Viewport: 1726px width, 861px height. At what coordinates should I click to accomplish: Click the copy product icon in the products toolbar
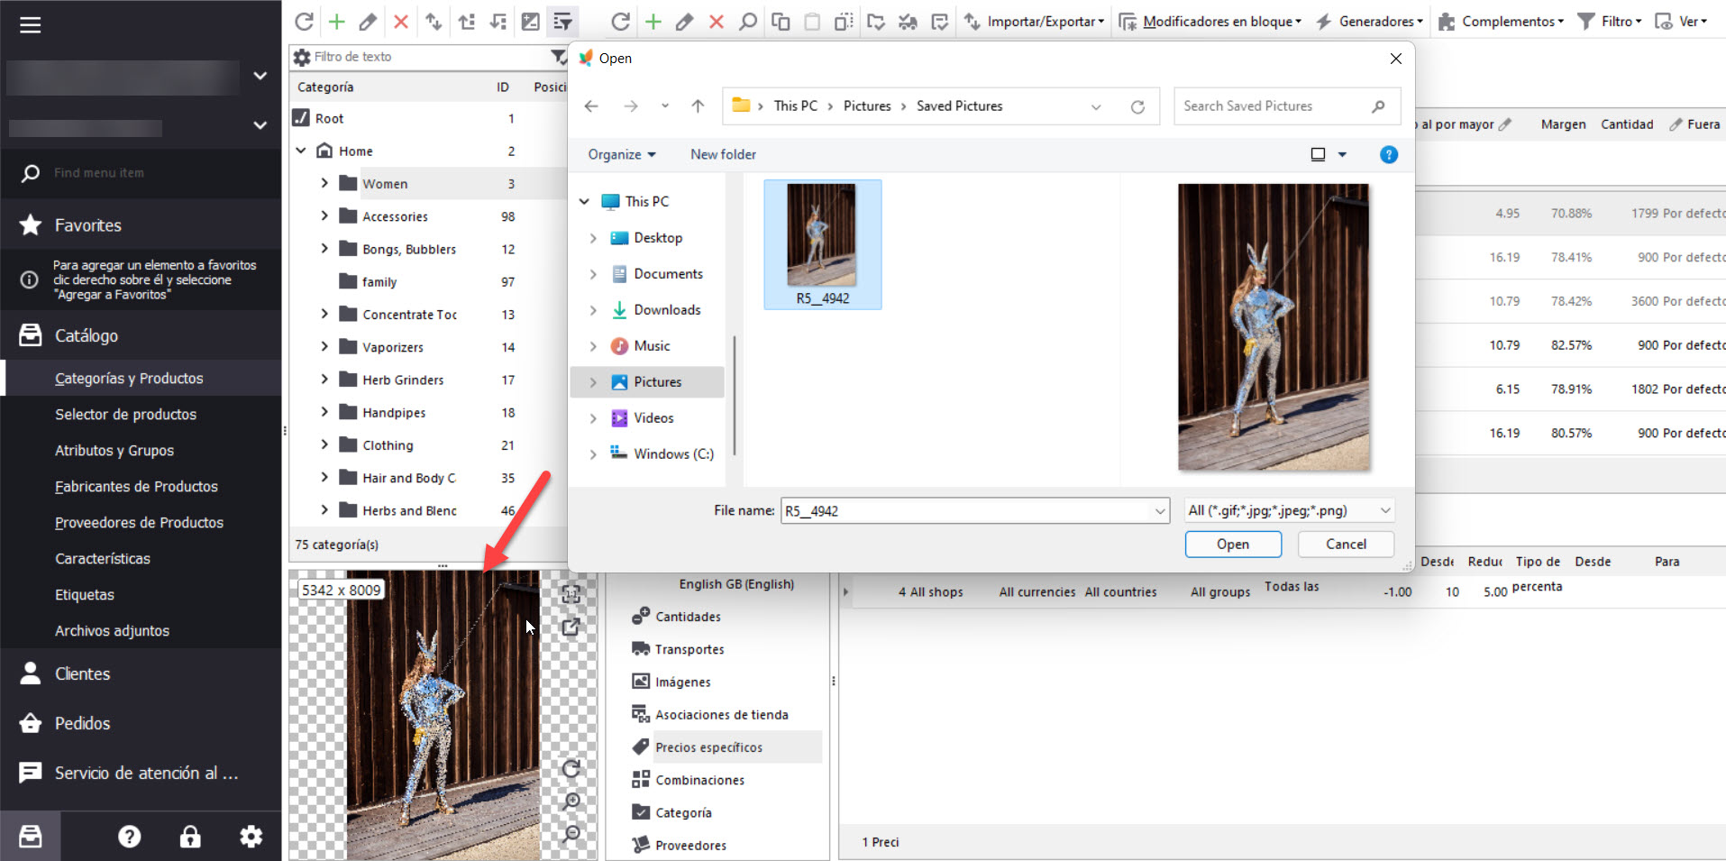pos(781,22)
